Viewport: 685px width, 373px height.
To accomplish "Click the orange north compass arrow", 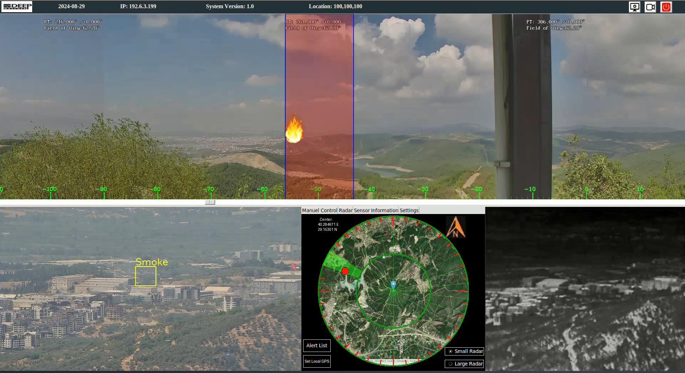I will pos(455,227).
